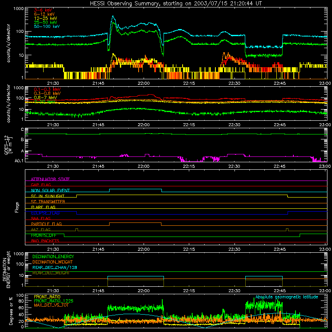The height and width of the screenshot is (332, 332).
Task: Click the 22:15 tick under the MeV count panel
Action: tap(189, 125)
